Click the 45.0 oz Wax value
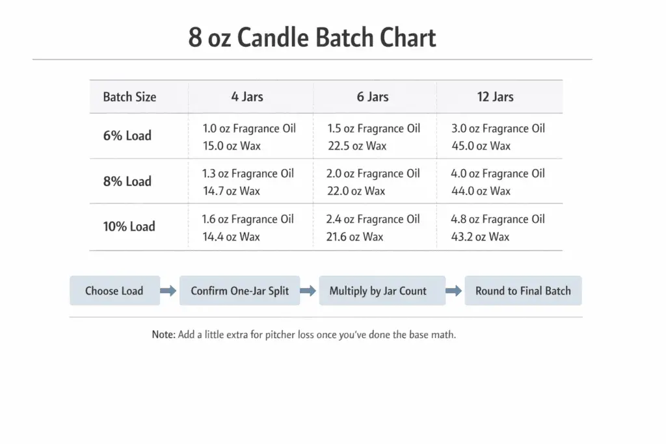This screenshot has height=444, width=666. tap(481, 146)
